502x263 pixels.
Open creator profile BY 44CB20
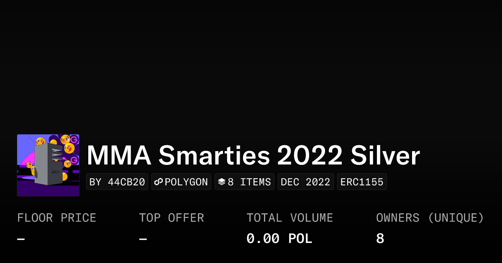(x=117, y=182)
